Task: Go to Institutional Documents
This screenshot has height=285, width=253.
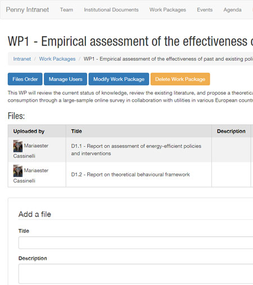Action: pos(111,10)
